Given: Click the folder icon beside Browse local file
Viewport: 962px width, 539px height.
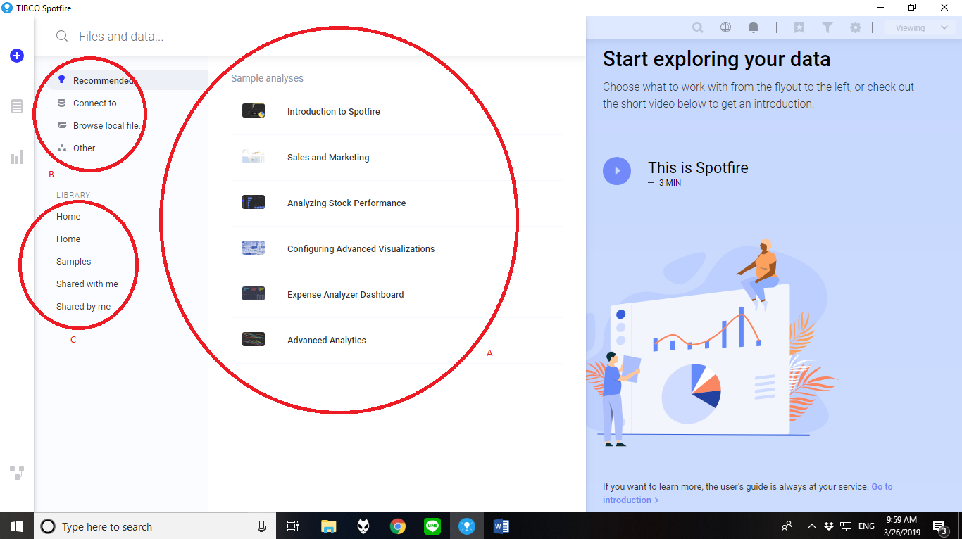Looking at the screenshot, I should (x=62, y=125).
